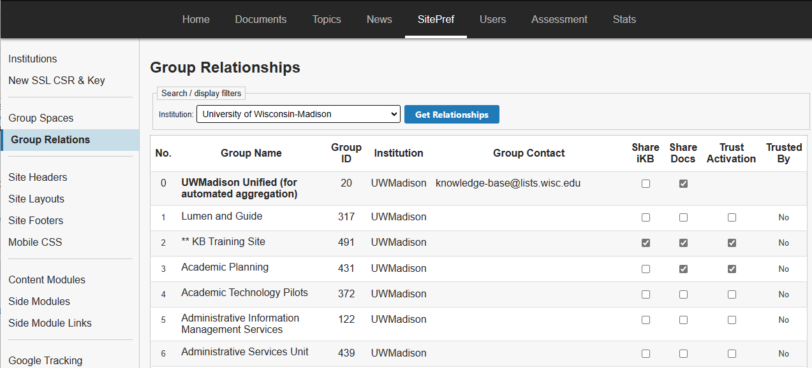Go to the Topics tab

327,19
